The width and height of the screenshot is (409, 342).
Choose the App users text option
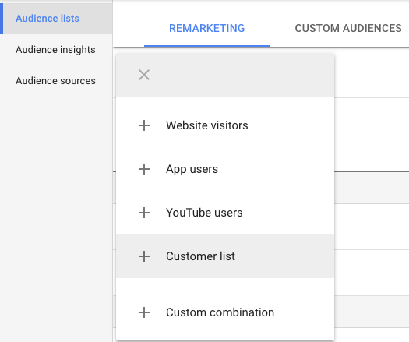pos(192,170)
